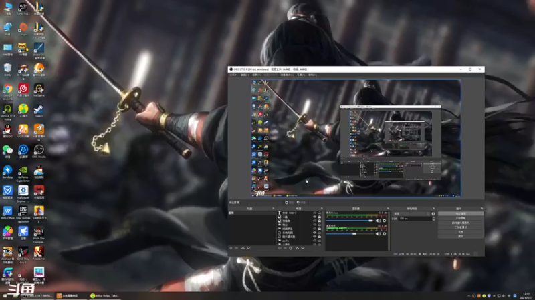Click transition duration input field
The image size is (535, 300).
coord(415,219)
